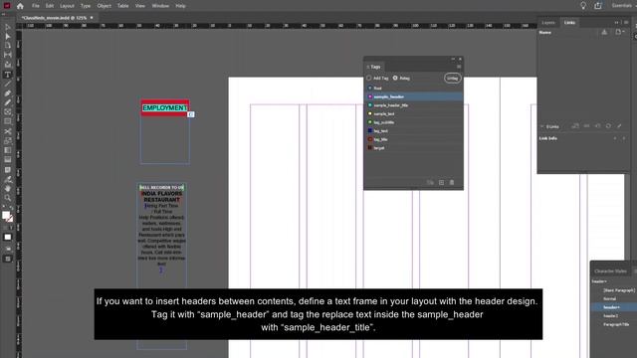The width and height of the screenshot is (637, 358).
Task: Select the Eyedropper tool
Action: [x=7, y=179]
